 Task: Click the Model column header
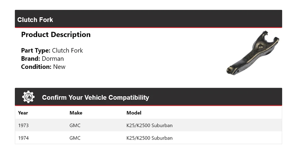(134, 113)
